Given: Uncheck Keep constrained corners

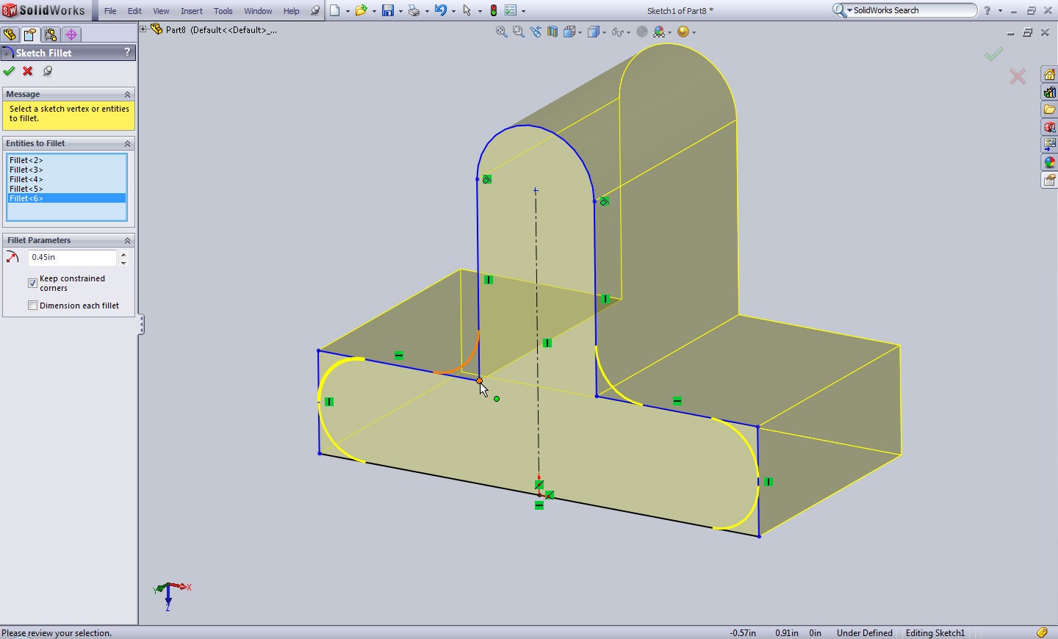Looking at the screenshot, I should 32,283.
